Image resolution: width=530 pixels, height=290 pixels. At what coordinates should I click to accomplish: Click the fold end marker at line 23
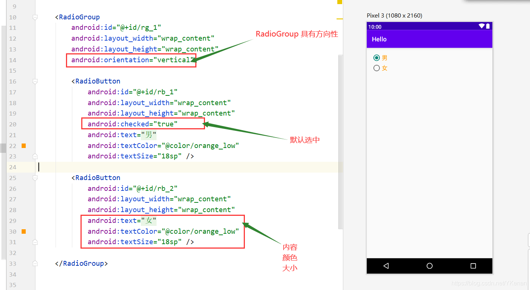pyautogui.click(x=35, y=156)
